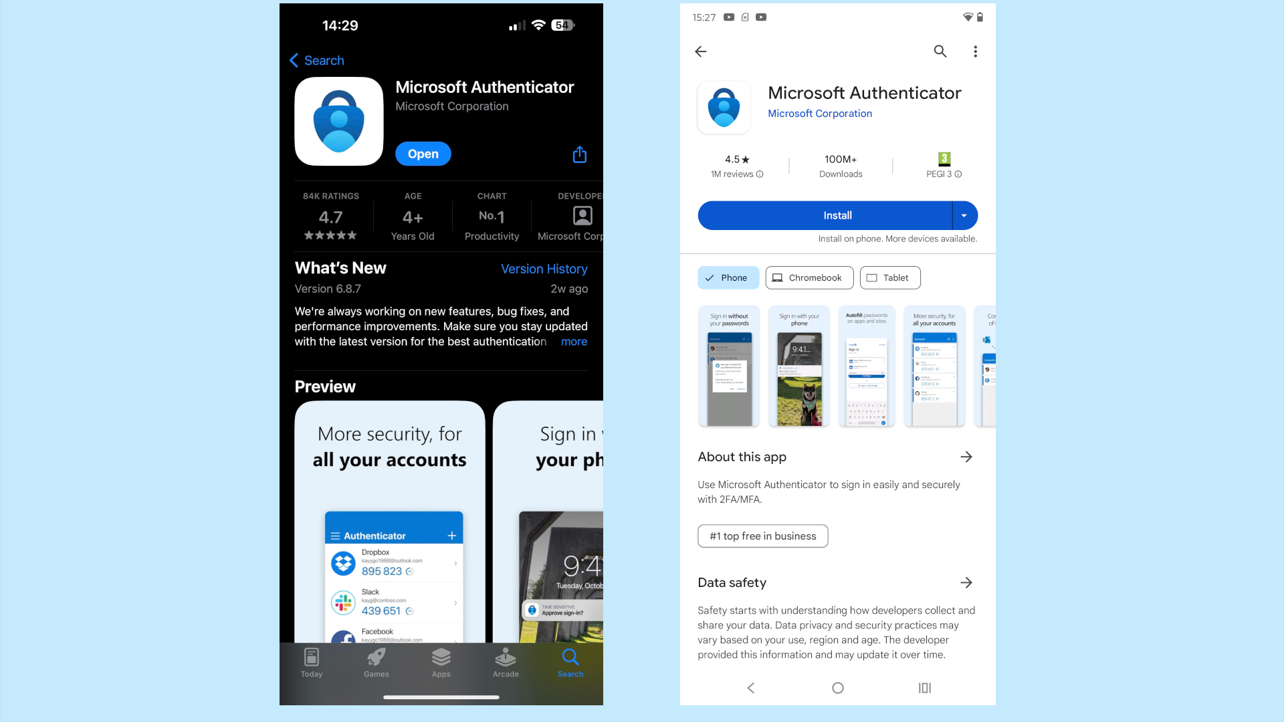Image resolution: width=1284 pixels, height=722 pixels.
Task: Select the Tablet device toggle
Action: tap(890, 277)
